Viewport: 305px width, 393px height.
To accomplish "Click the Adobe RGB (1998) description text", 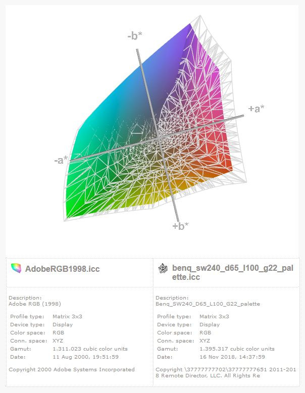I will [x=35, y=304].
